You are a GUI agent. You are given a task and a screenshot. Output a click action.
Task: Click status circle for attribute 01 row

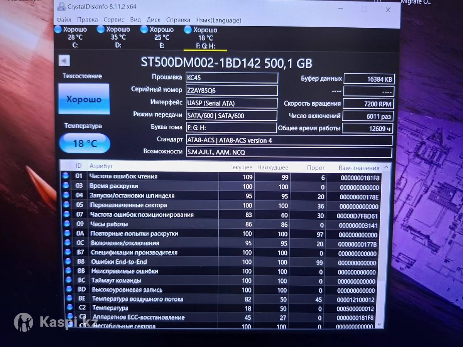[66, 176]
